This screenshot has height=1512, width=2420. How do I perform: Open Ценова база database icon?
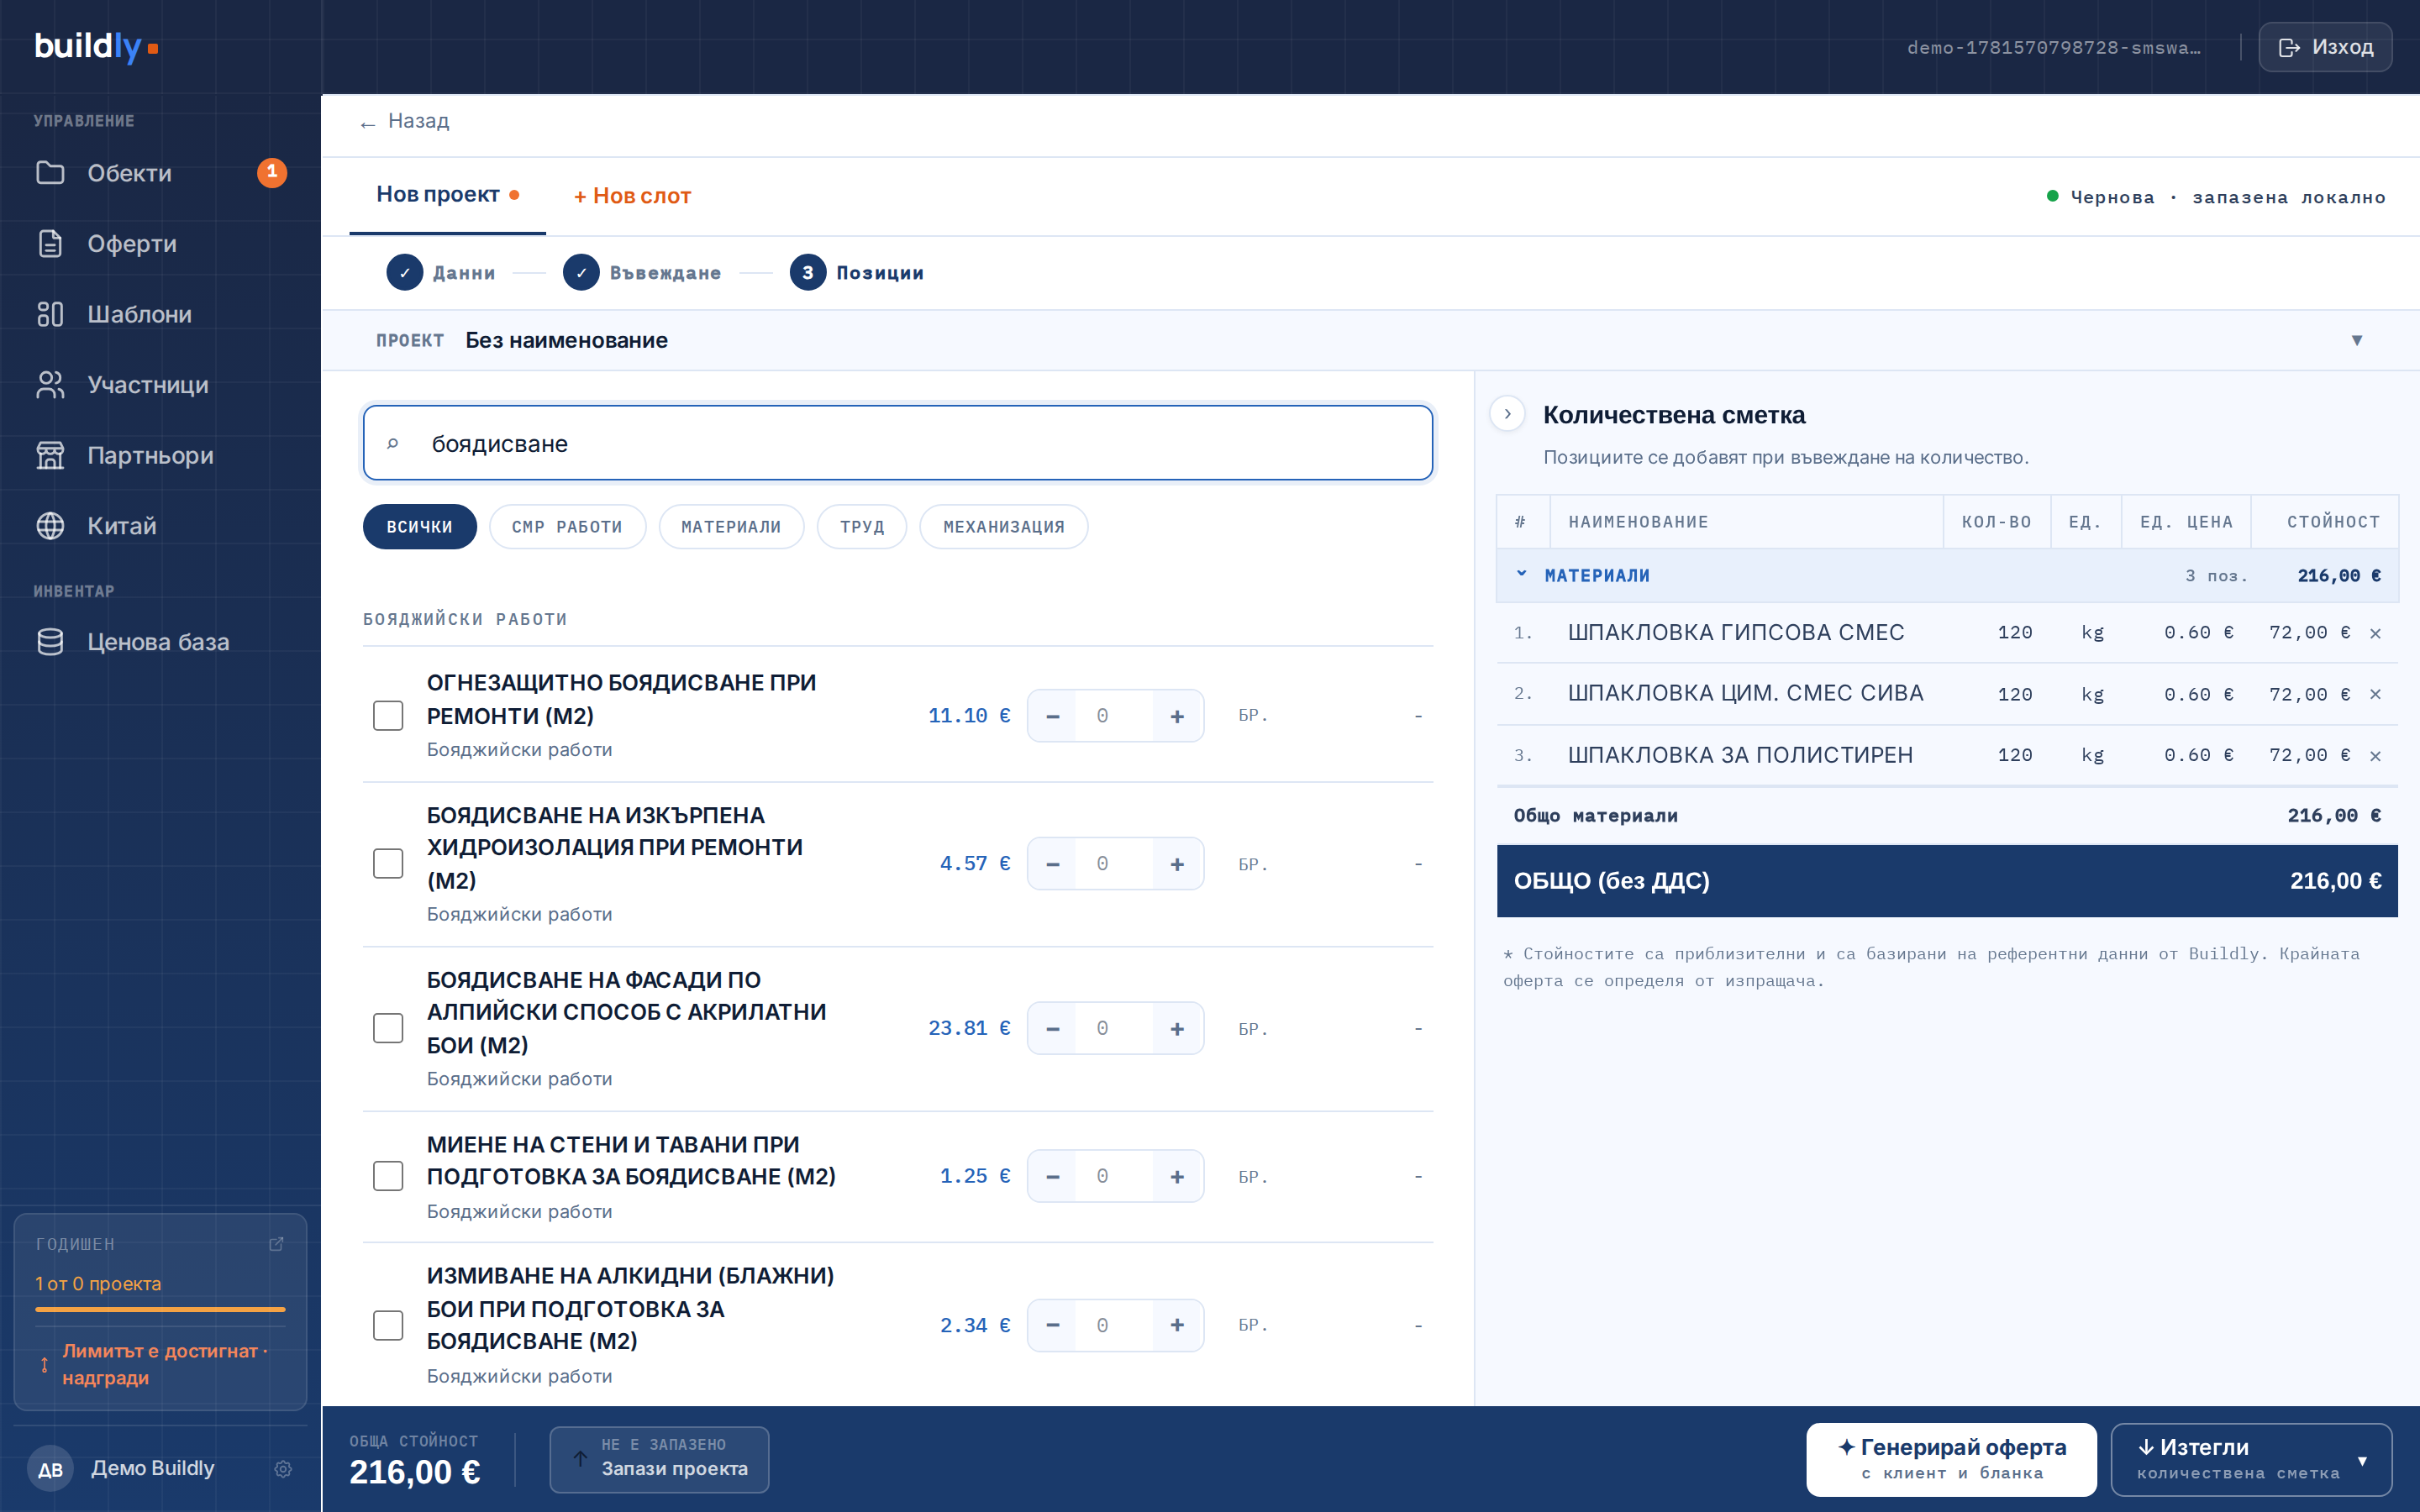click(50, 642)
